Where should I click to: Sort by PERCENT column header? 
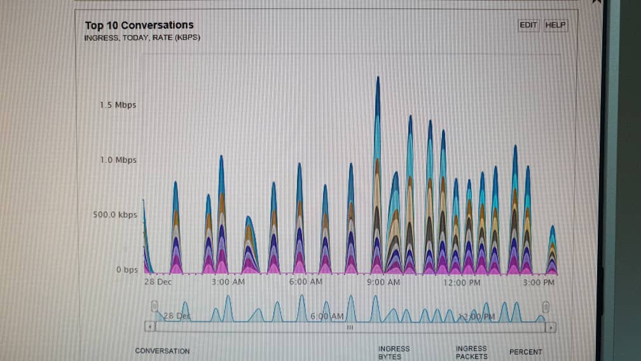[x=526, y=352]
